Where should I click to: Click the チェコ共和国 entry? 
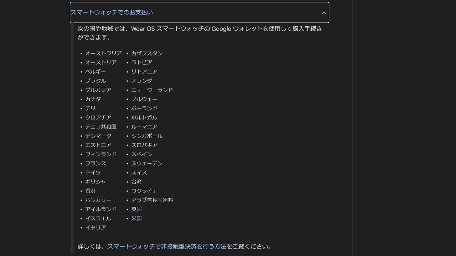(x=100, y=127)
